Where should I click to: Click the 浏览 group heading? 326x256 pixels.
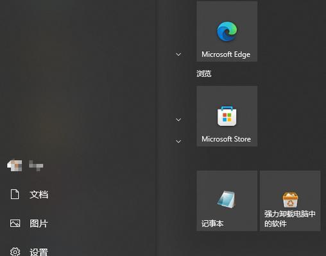coord(204,74)
